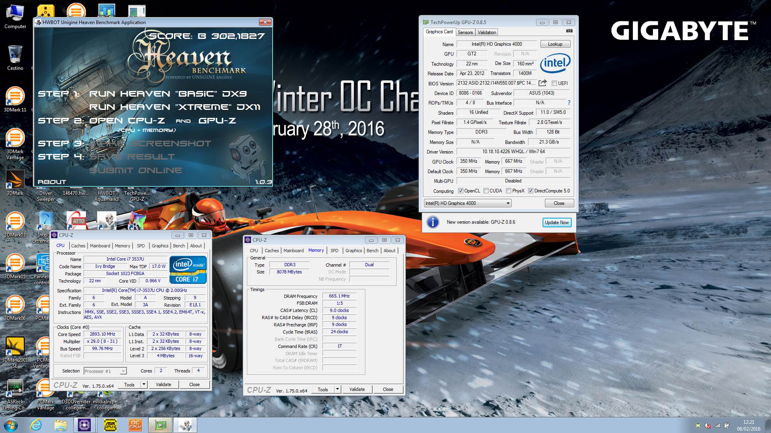Click the Close button in GPU-Z

tap(559, 203)
